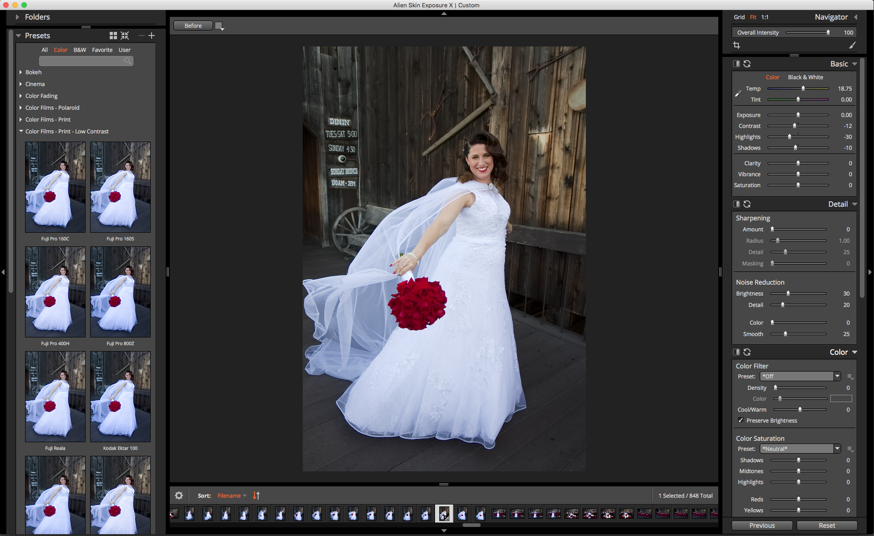Click the Overall Intensity slider

tap(807, 33)
